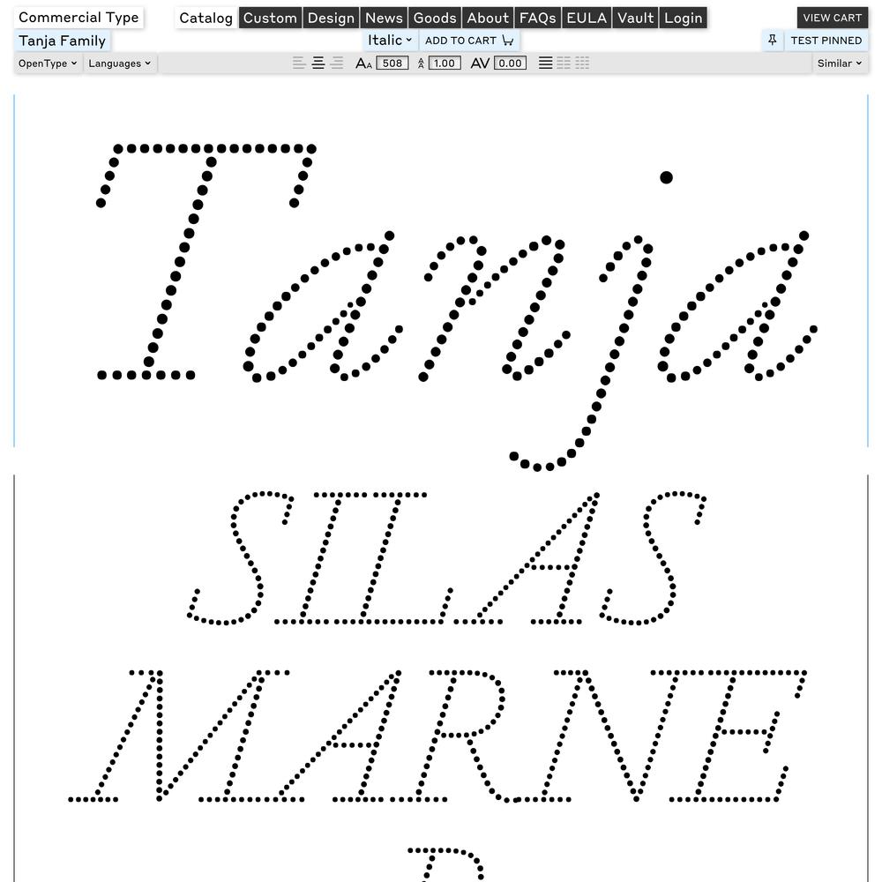Expand the OpenType menu

point(48,63)
